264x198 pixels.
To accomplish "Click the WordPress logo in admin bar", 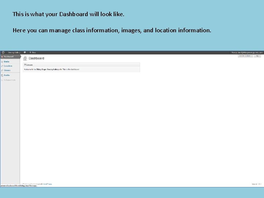I will pyautogui.click(x=3, y=52).
